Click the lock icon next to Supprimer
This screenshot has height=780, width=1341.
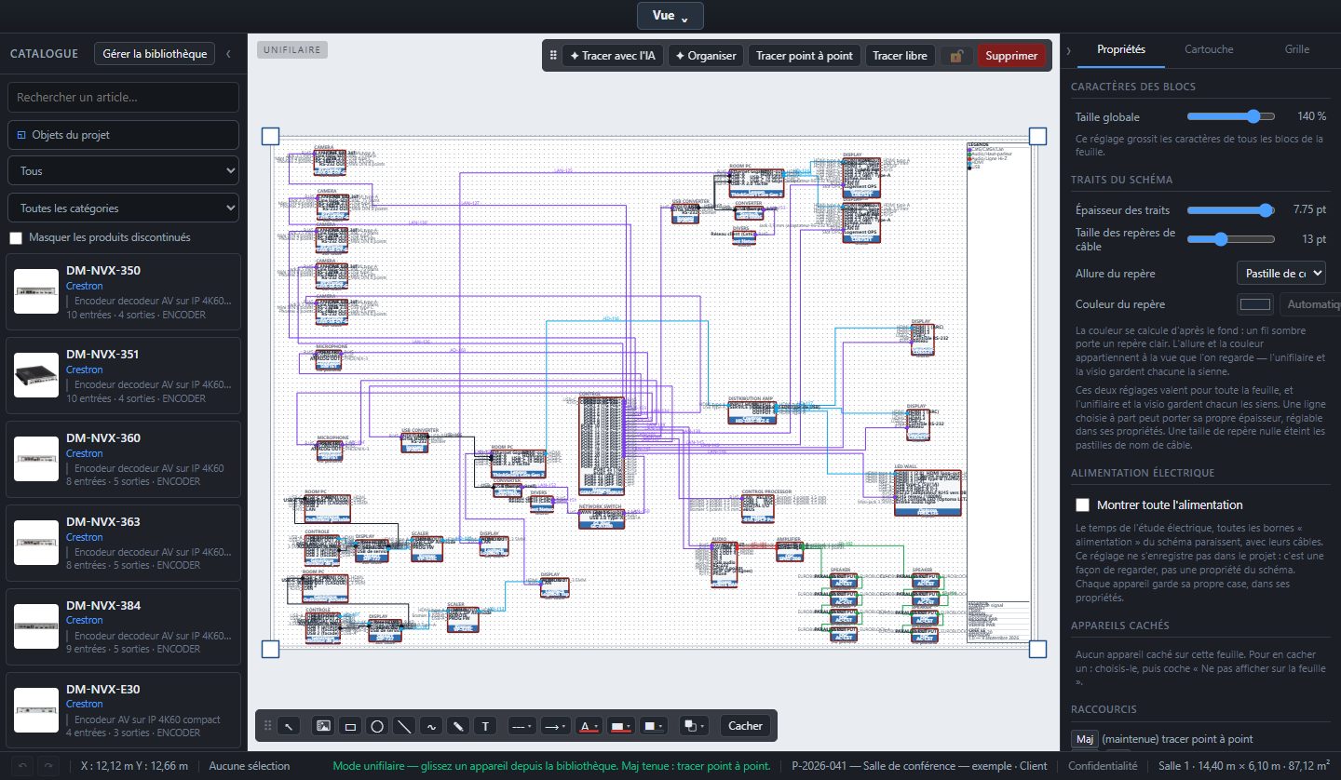[x=955, y=56]
